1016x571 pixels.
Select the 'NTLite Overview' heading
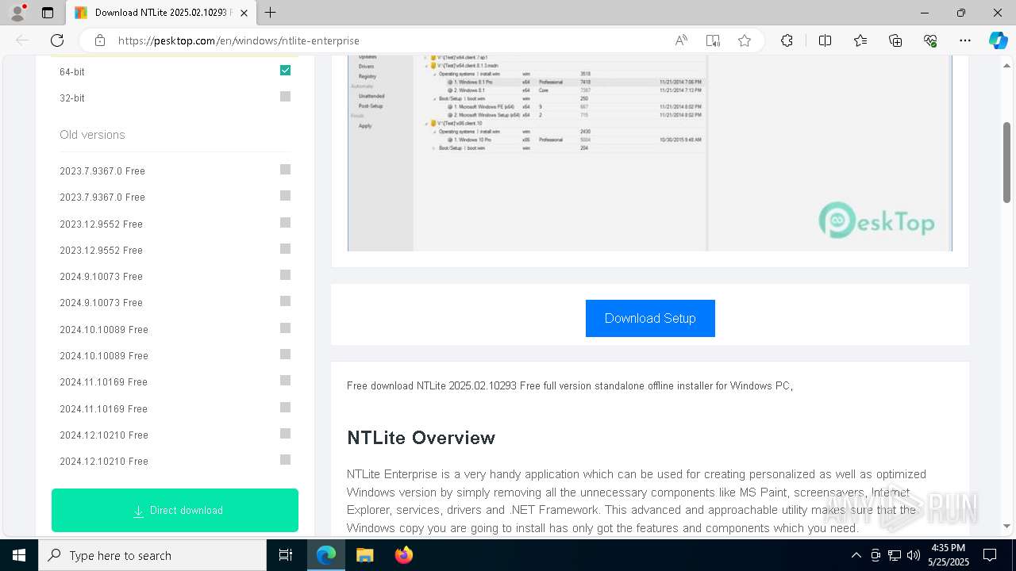[421, 438]
